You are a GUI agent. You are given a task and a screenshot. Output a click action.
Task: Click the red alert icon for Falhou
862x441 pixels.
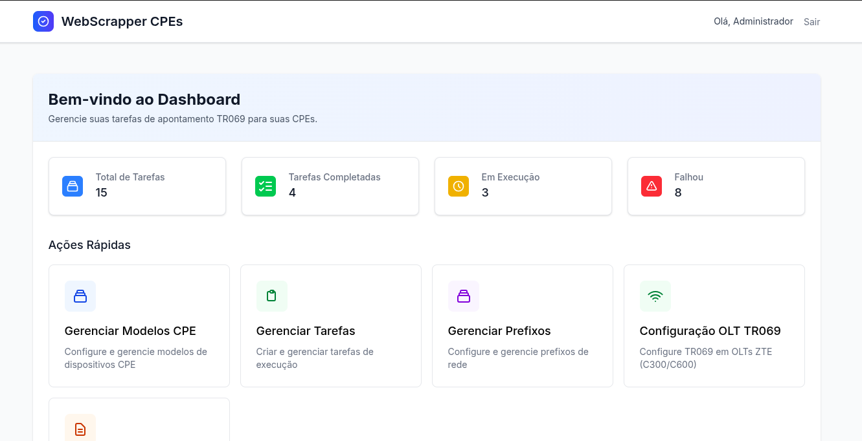651,186
